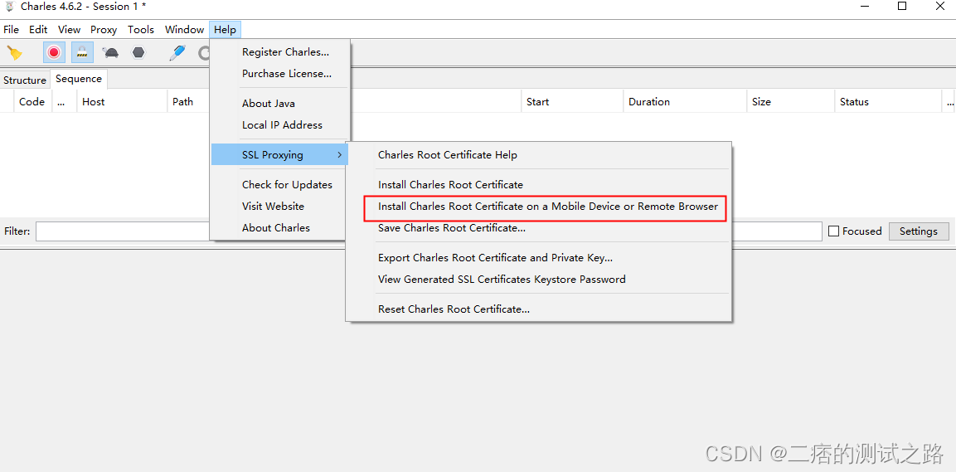956x472 pixels.
Task: Open the File menu
Action: (x=11, y=29)
